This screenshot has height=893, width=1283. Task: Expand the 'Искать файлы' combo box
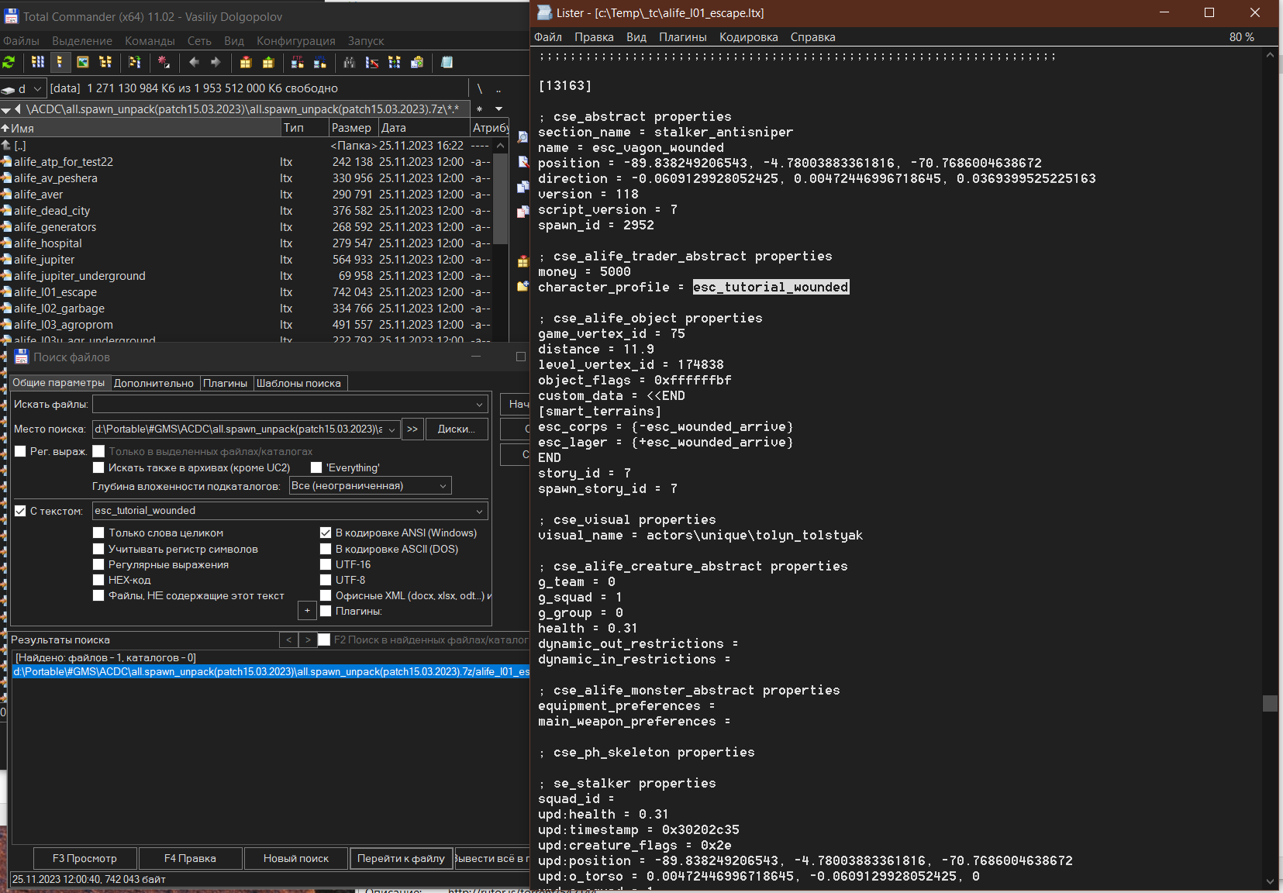(x=479, y=404)
